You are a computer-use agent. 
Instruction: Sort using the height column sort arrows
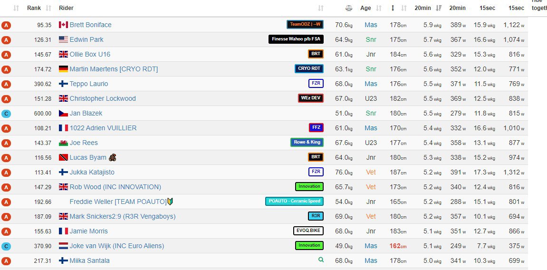click(x=404, y=8)
